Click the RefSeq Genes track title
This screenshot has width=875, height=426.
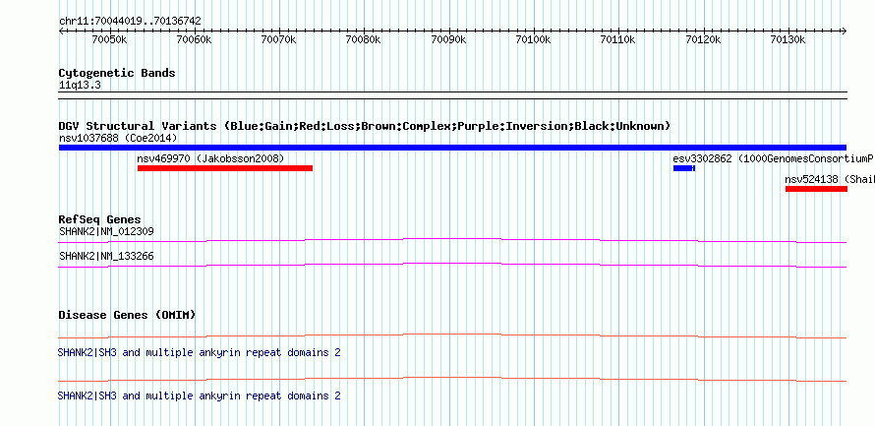(100, 219)
